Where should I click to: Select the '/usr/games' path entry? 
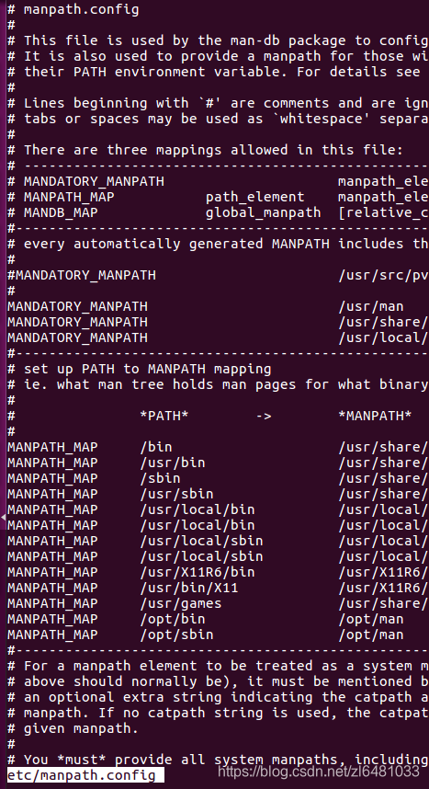[x=181, y=603]
